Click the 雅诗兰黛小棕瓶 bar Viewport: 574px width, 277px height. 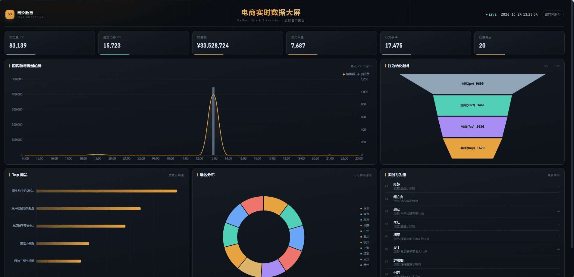point(59,261)
